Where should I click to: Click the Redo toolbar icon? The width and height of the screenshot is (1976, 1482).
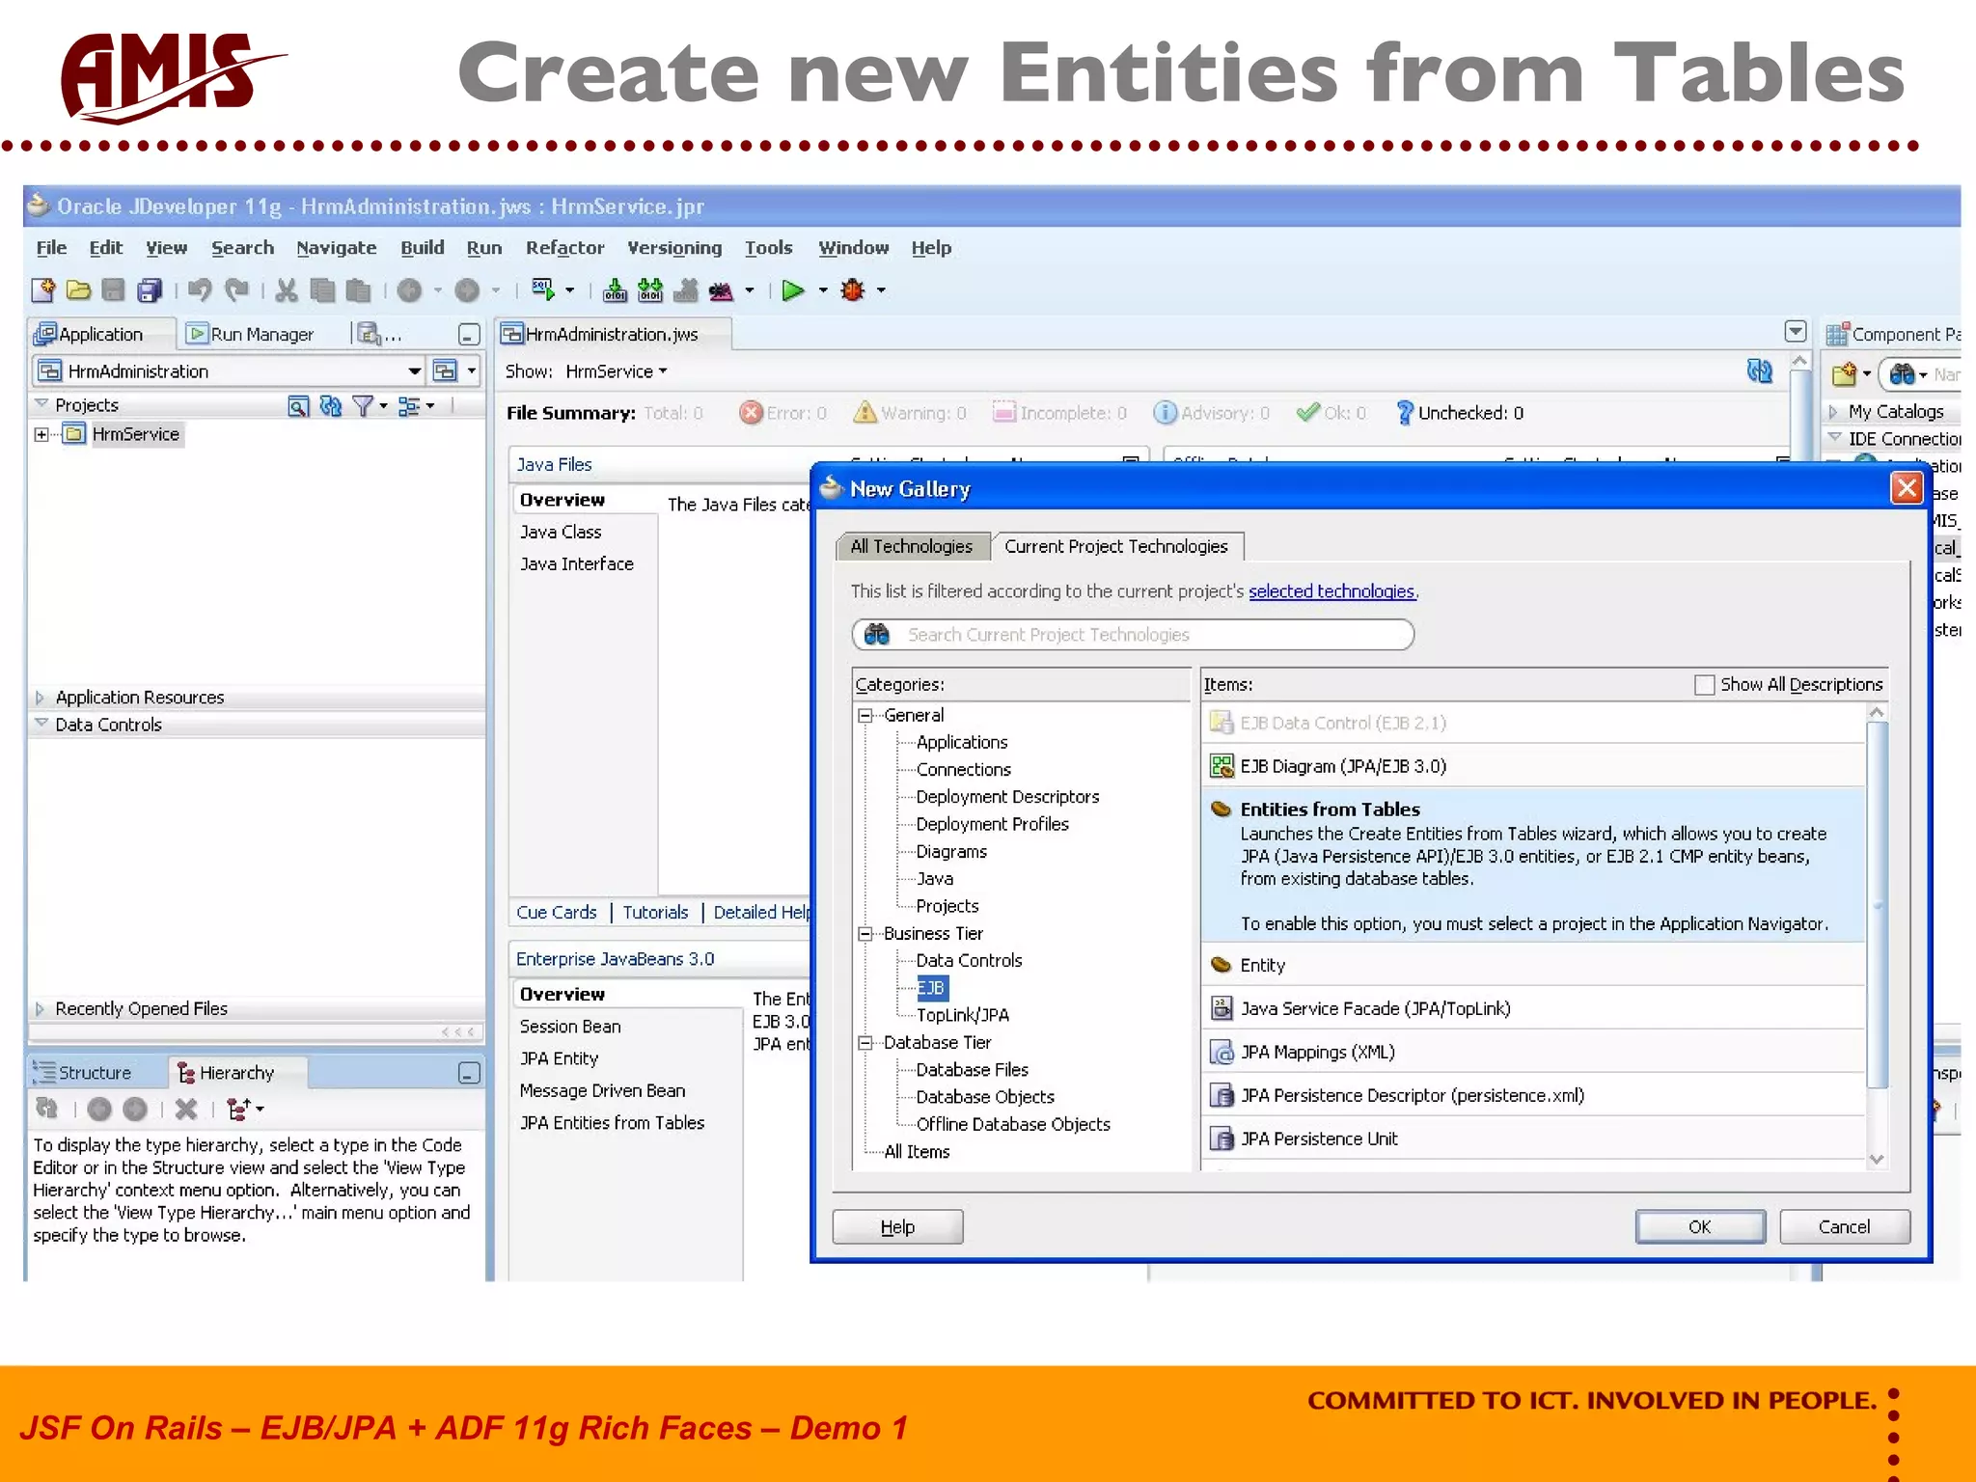point(236,289)
